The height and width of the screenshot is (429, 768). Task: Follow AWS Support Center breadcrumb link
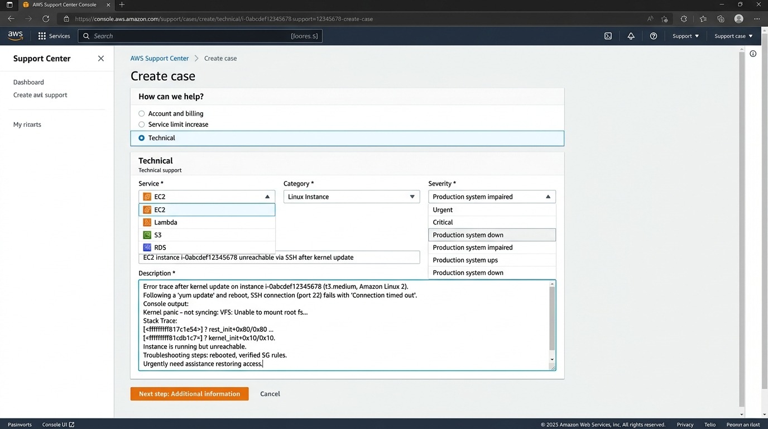(x=160, y=58)
